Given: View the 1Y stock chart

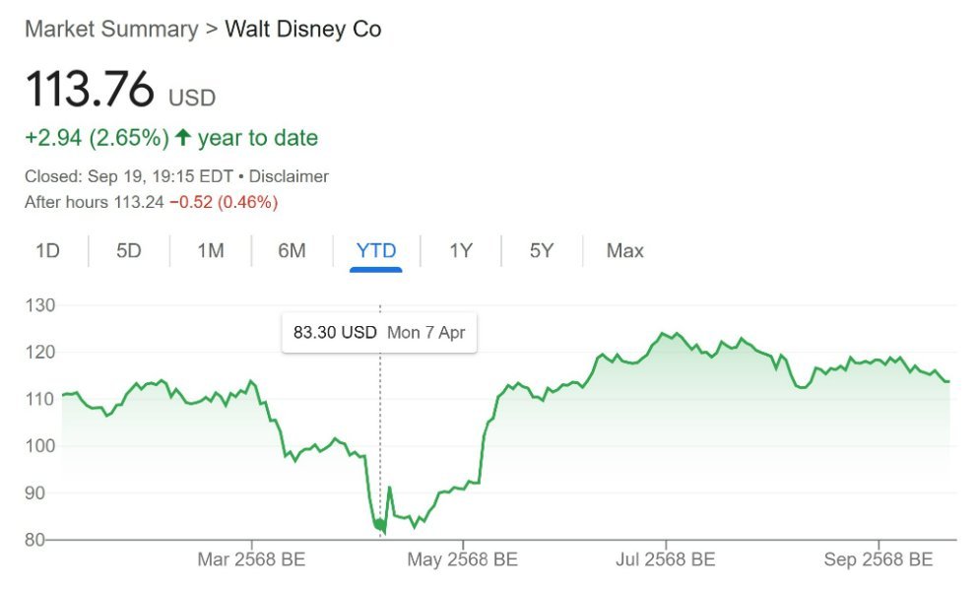Looking at the screenshot, I should coord(459,251).
